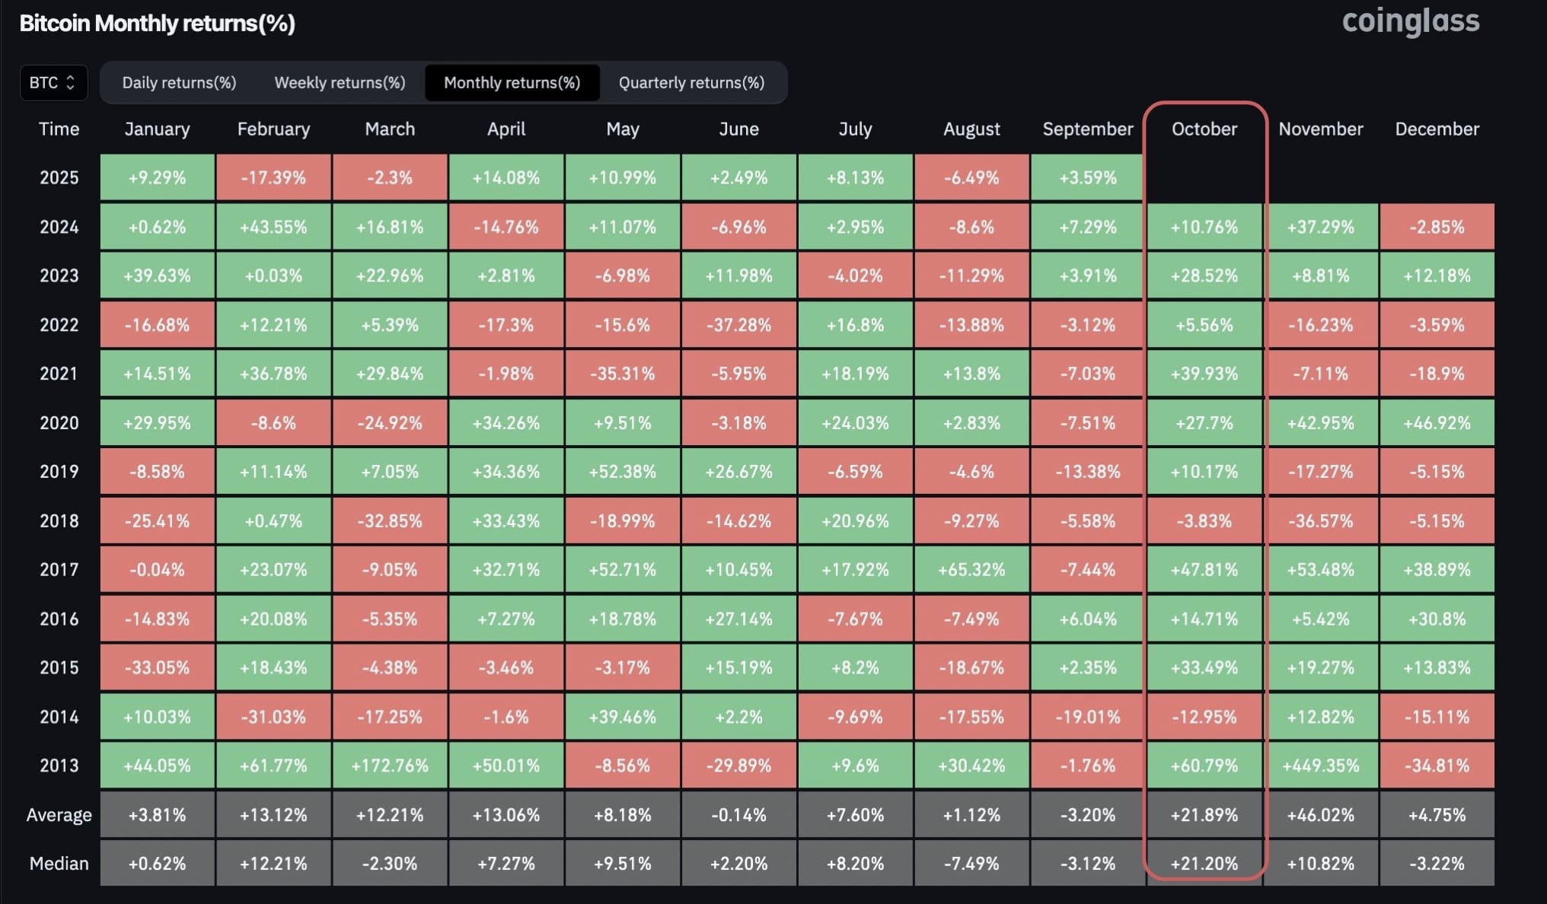1547x904 pixels.
Task: Select the Monthly returns tab
Action: tap(512, 83)
